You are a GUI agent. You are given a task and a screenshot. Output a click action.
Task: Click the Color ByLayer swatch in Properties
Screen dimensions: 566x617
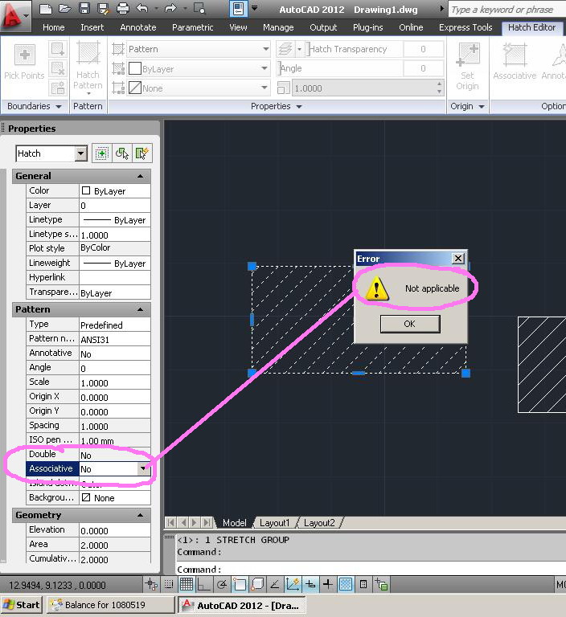click(x=86, y=191)
